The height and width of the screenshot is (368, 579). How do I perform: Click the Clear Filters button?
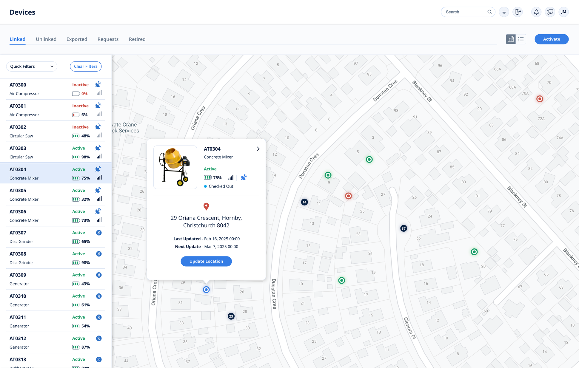[86, 66]
